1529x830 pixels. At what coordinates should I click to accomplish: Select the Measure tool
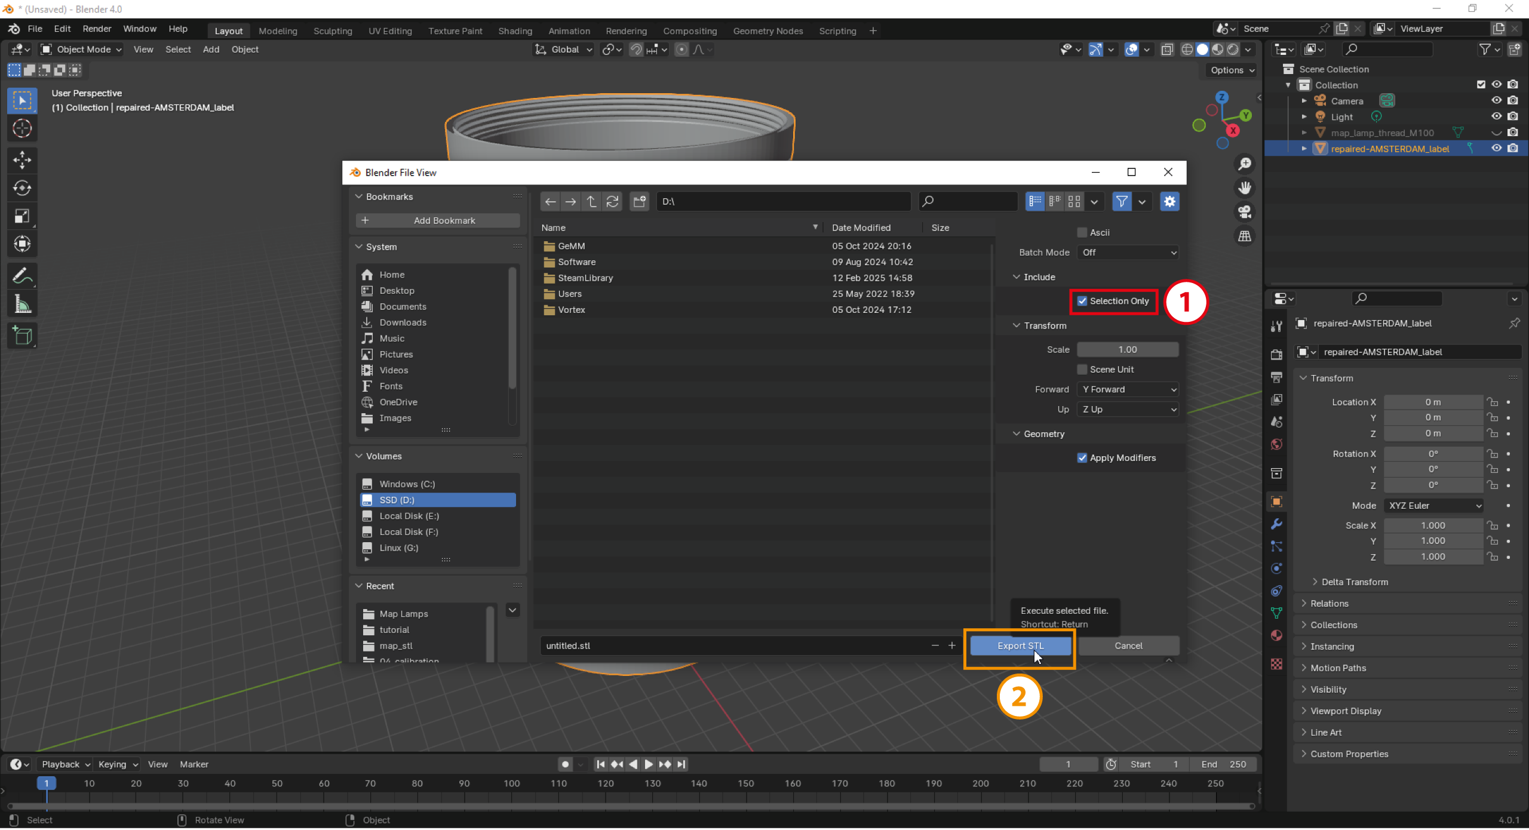click(22, 305)
